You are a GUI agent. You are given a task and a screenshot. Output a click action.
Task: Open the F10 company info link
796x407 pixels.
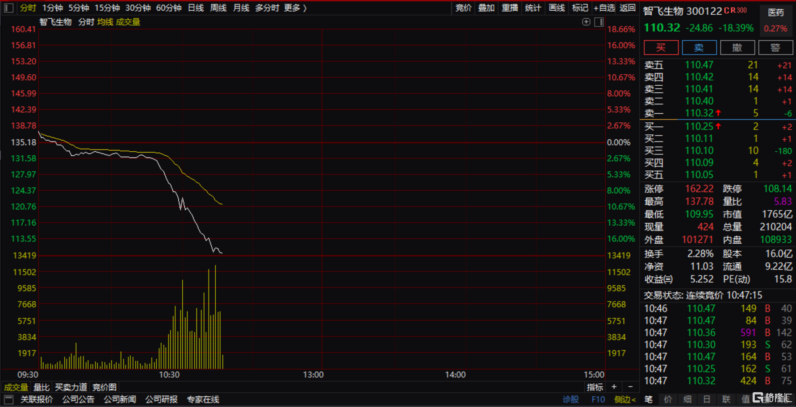[x=598, y=399]
